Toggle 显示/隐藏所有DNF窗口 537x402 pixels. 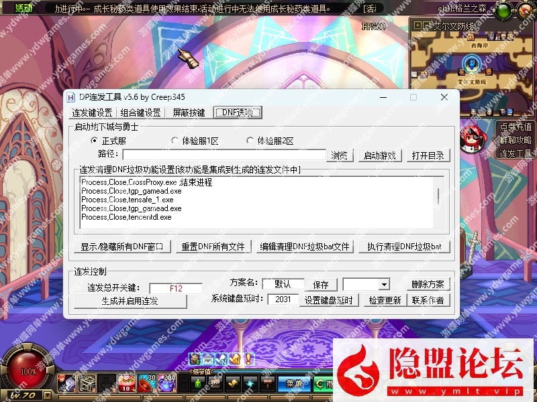(x=122, y=247)
